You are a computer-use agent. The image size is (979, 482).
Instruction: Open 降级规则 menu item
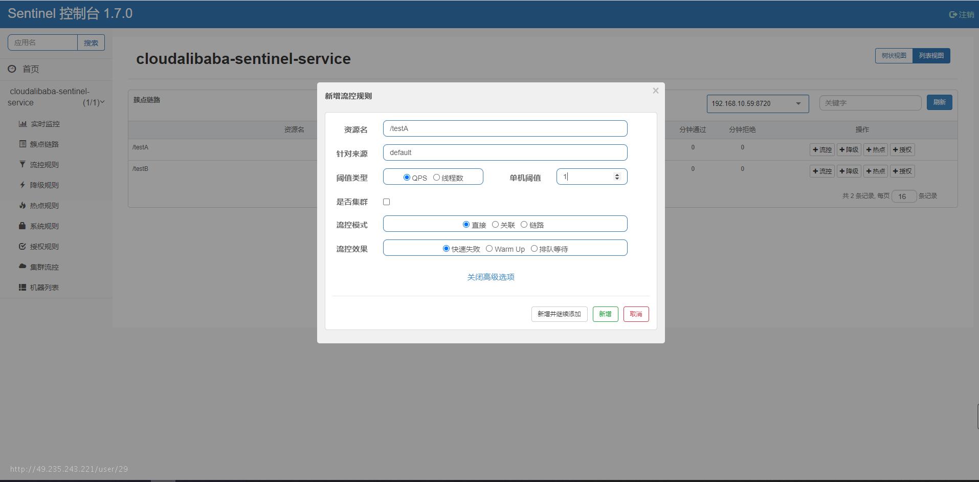coord(44,185)
